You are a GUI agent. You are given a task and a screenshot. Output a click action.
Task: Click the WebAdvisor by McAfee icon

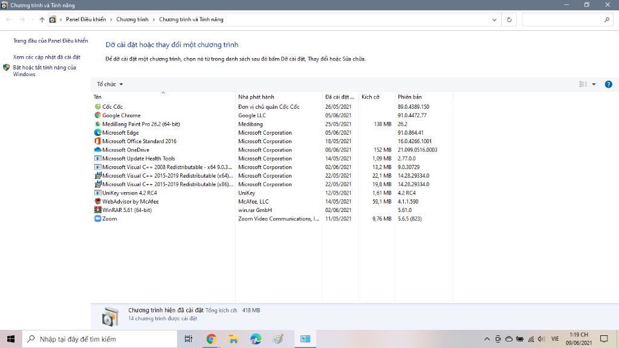point(97,201)
